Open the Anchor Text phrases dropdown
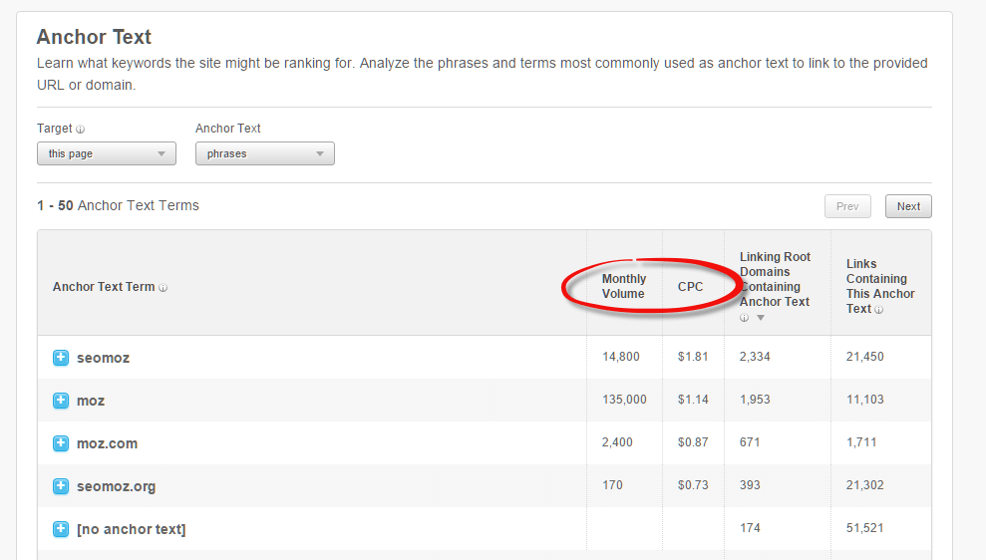Viewport: 986px width, 560px height. 265,153
